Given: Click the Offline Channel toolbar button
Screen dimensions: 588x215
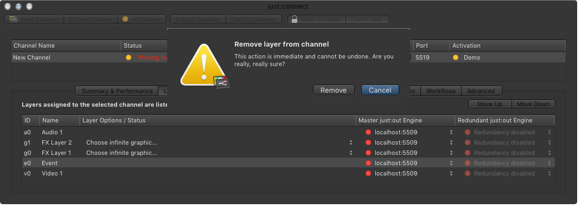Looking at the screenshot, I should (91, 19).
